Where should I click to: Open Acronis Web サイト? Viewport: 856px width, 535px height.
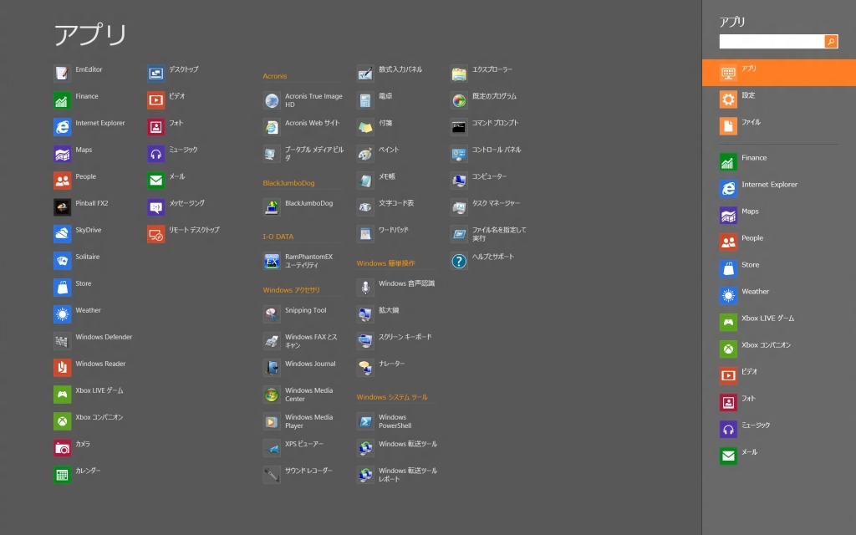(x=272, y=127)
